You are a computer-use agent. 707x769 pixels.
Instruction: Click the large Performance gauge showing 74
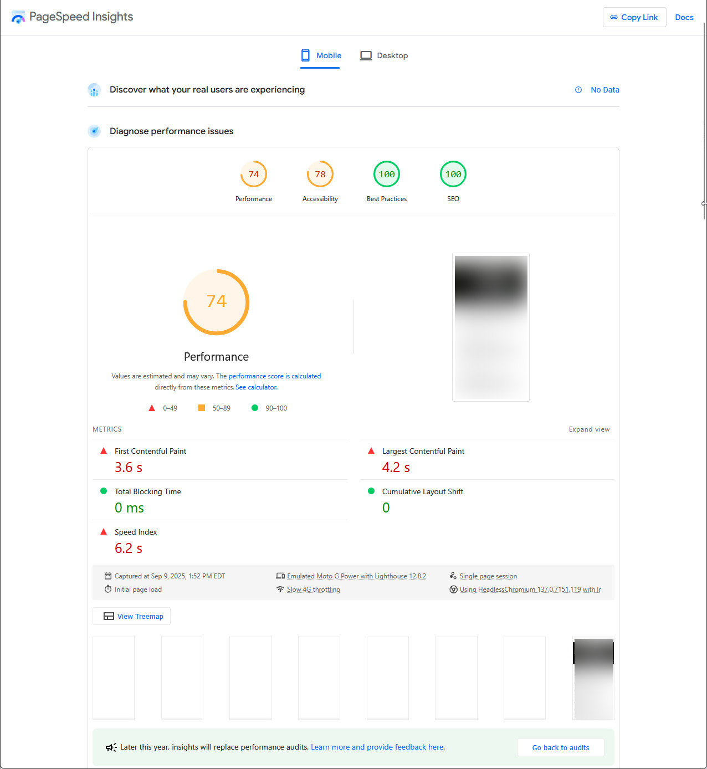216,302
